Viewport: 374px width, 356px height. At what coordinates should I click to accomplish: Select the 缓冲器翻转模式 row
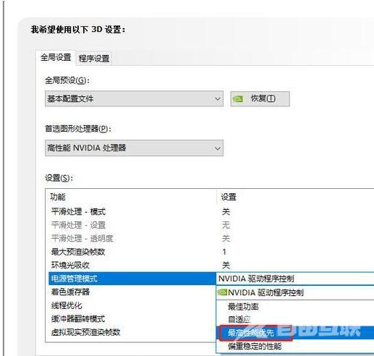(x=132, y=319)
